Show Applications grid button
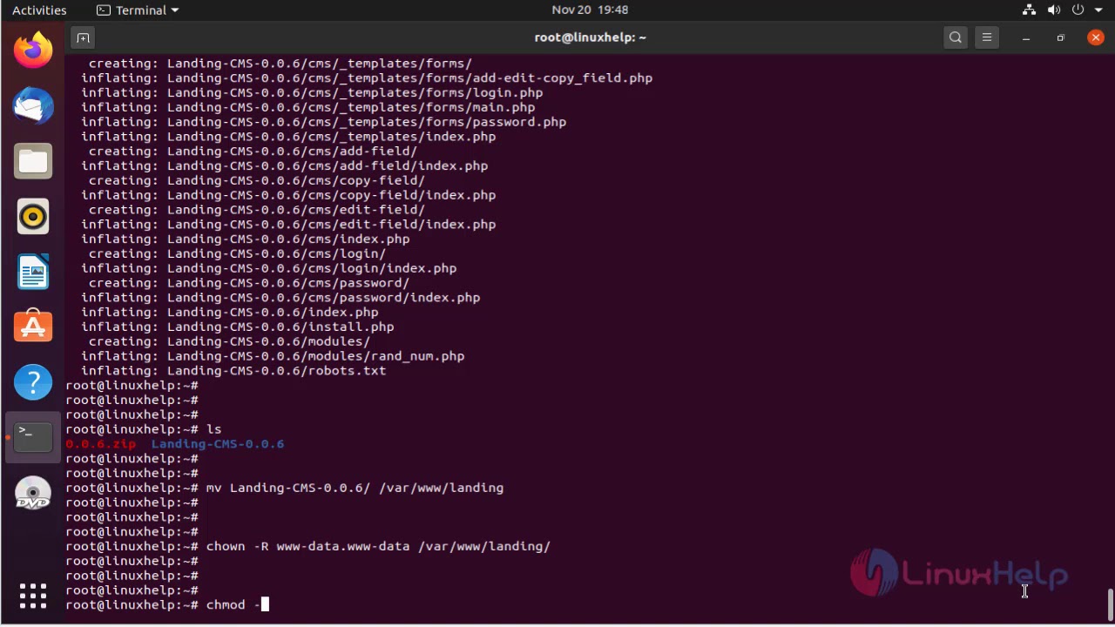This screenshot has width=1115, height=627. pos(33,596)
